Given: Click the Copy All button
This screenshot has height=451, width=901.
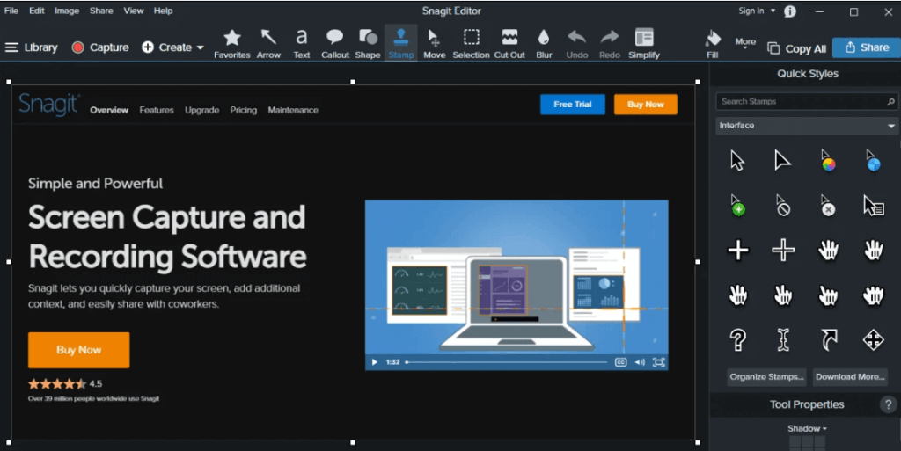Looking at the screenshot, I should coord(797,48).
